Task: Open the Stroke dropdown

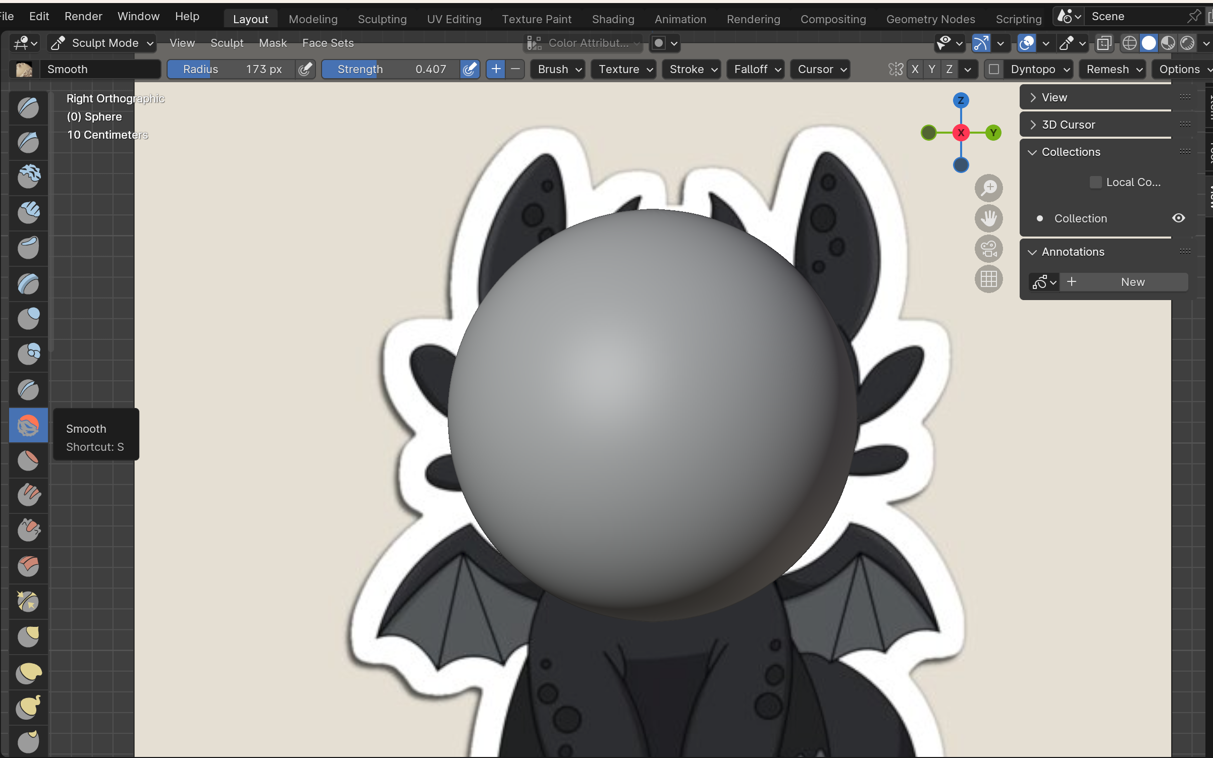Action: (692, 69)
